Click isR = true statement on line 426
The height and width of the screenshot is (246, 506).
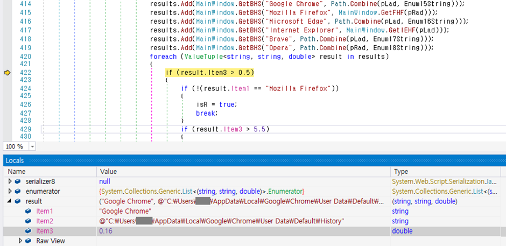pyautogui.click(x=217, y=104)
